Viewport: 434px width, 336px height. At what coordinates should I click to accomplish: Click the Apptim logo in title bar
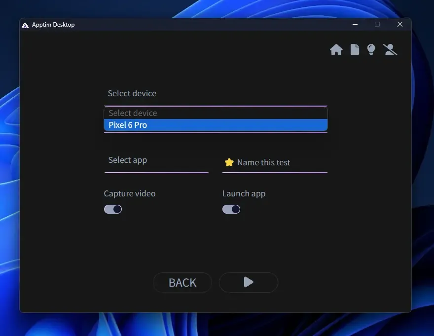point(25,25)
